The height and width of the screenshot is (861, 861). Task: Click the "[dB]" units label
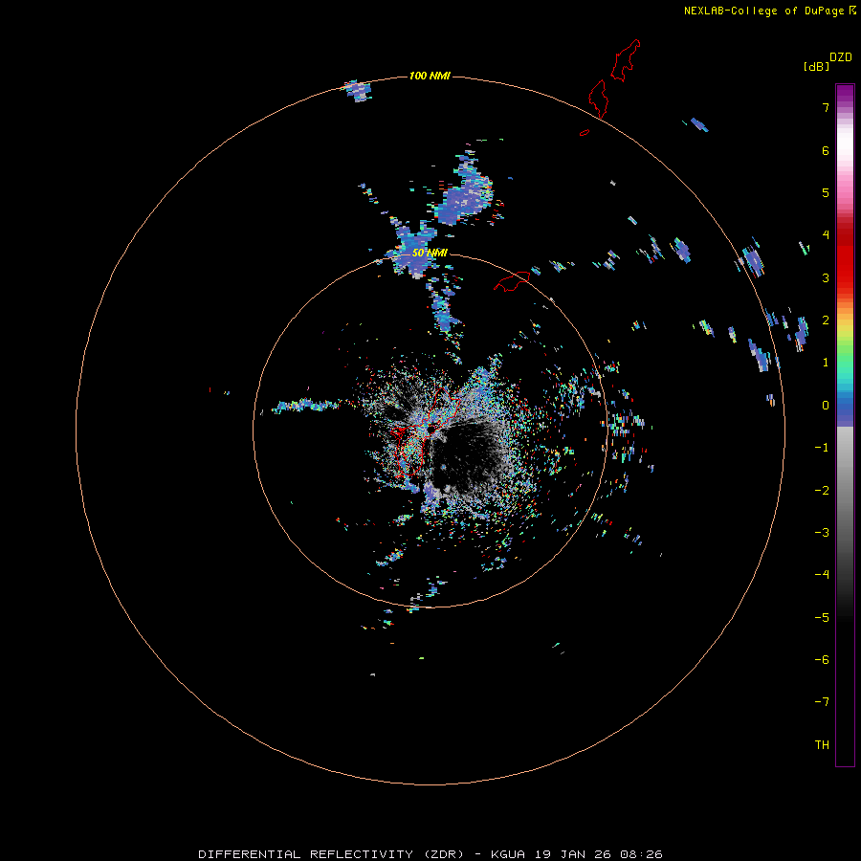point(816,67)
